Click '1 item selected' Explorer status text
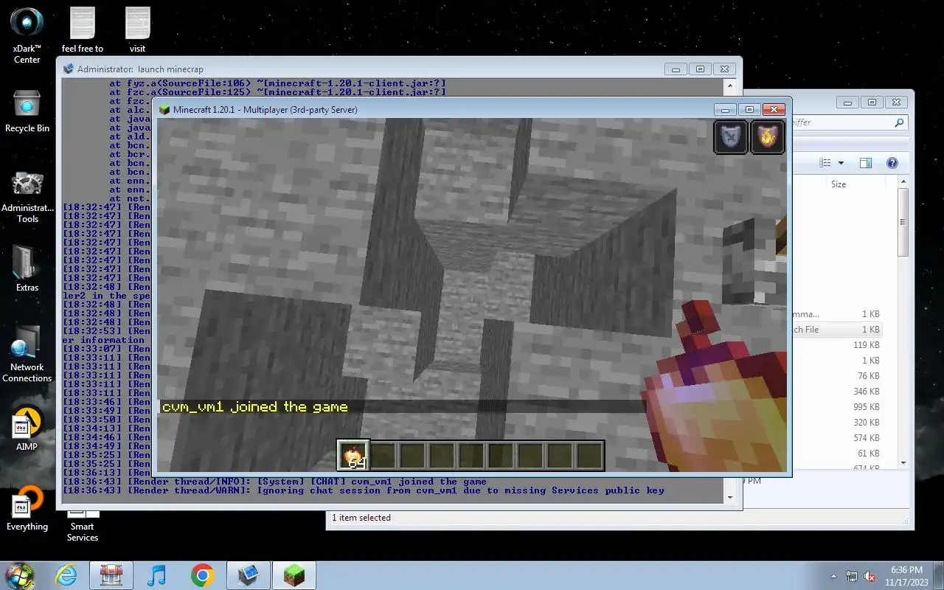 pyautogui.click(x=361, y=518)
